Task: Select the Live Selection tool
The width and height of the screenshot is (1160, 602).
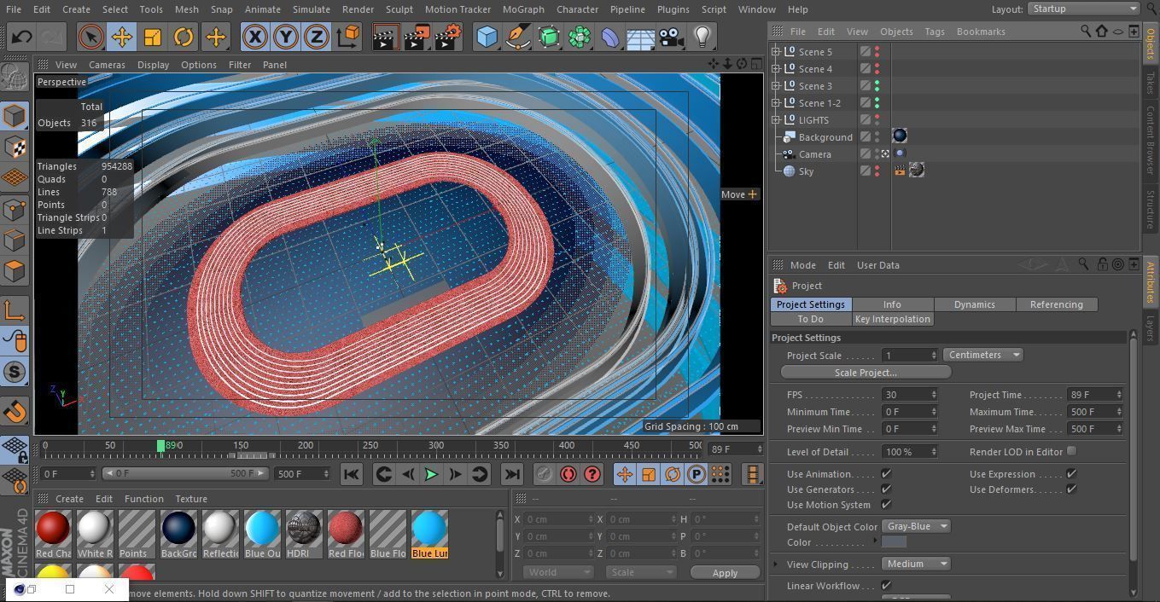Action: tap(90, 37)
